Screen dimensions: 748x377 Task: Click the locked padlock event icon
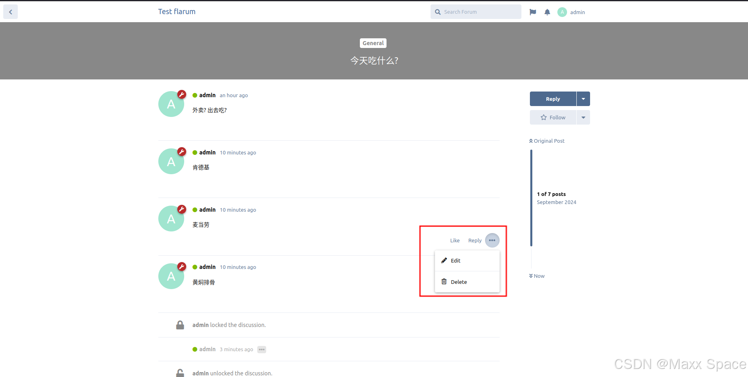pos(180,325)
